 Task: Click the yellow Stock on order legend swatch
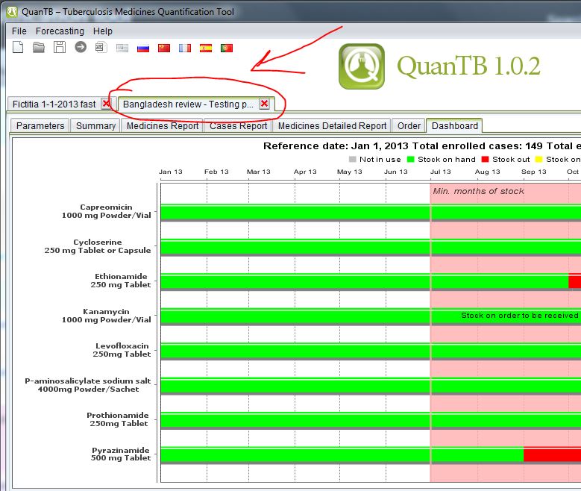[x=538, y=160]
